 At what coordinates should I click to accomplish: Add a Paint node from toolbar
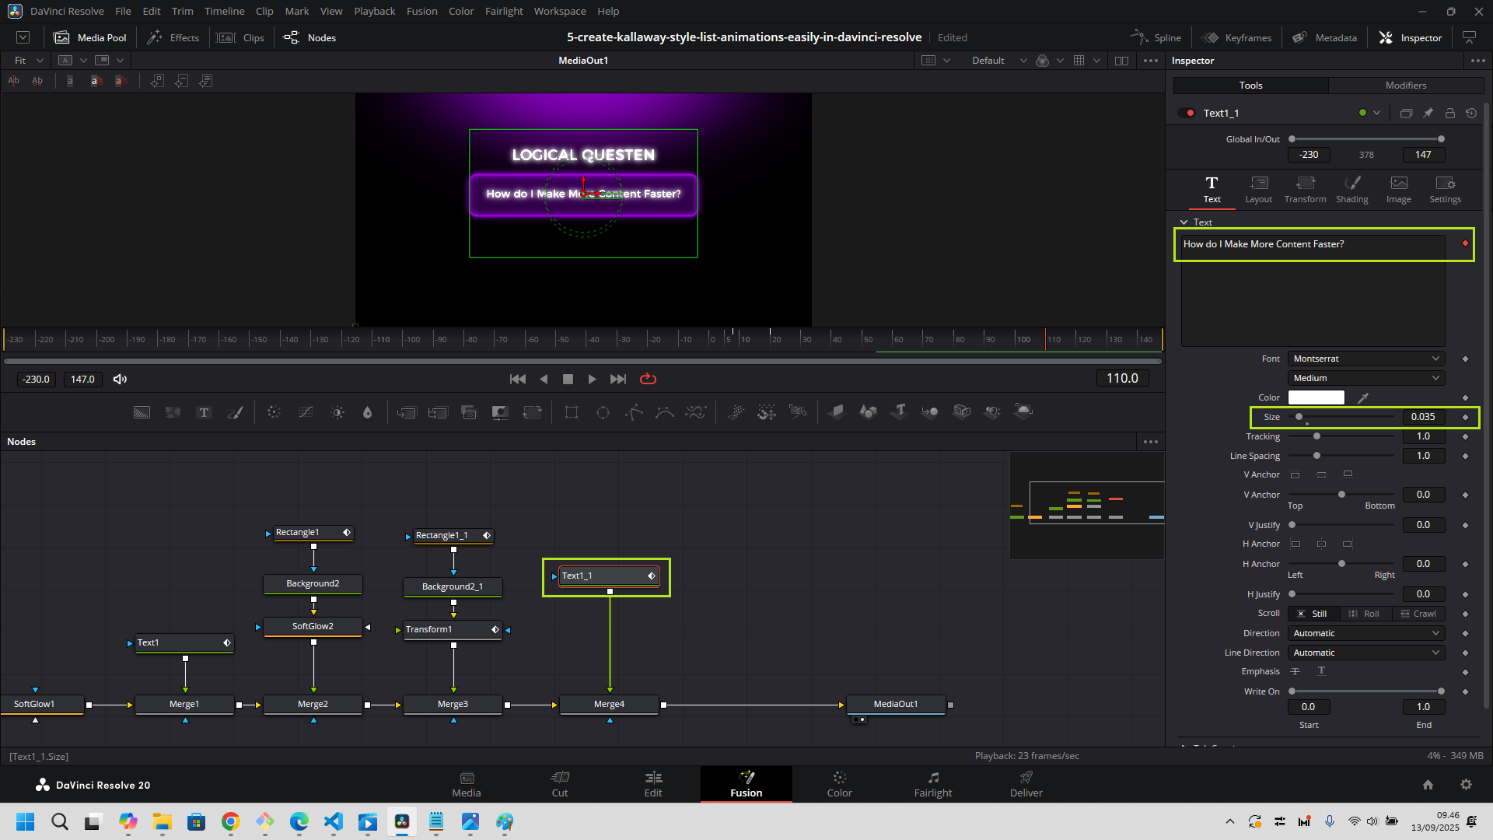click(235, 412)
